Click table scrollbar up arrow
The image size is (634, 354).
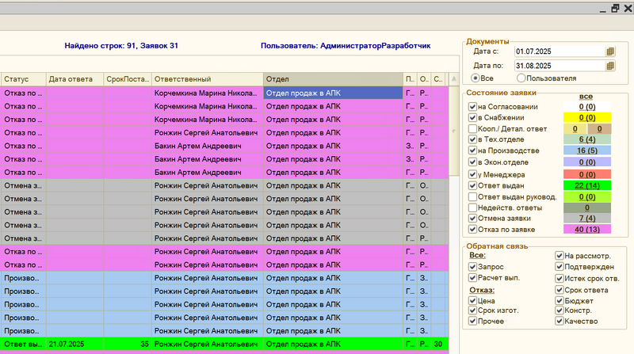coord(453,79)
